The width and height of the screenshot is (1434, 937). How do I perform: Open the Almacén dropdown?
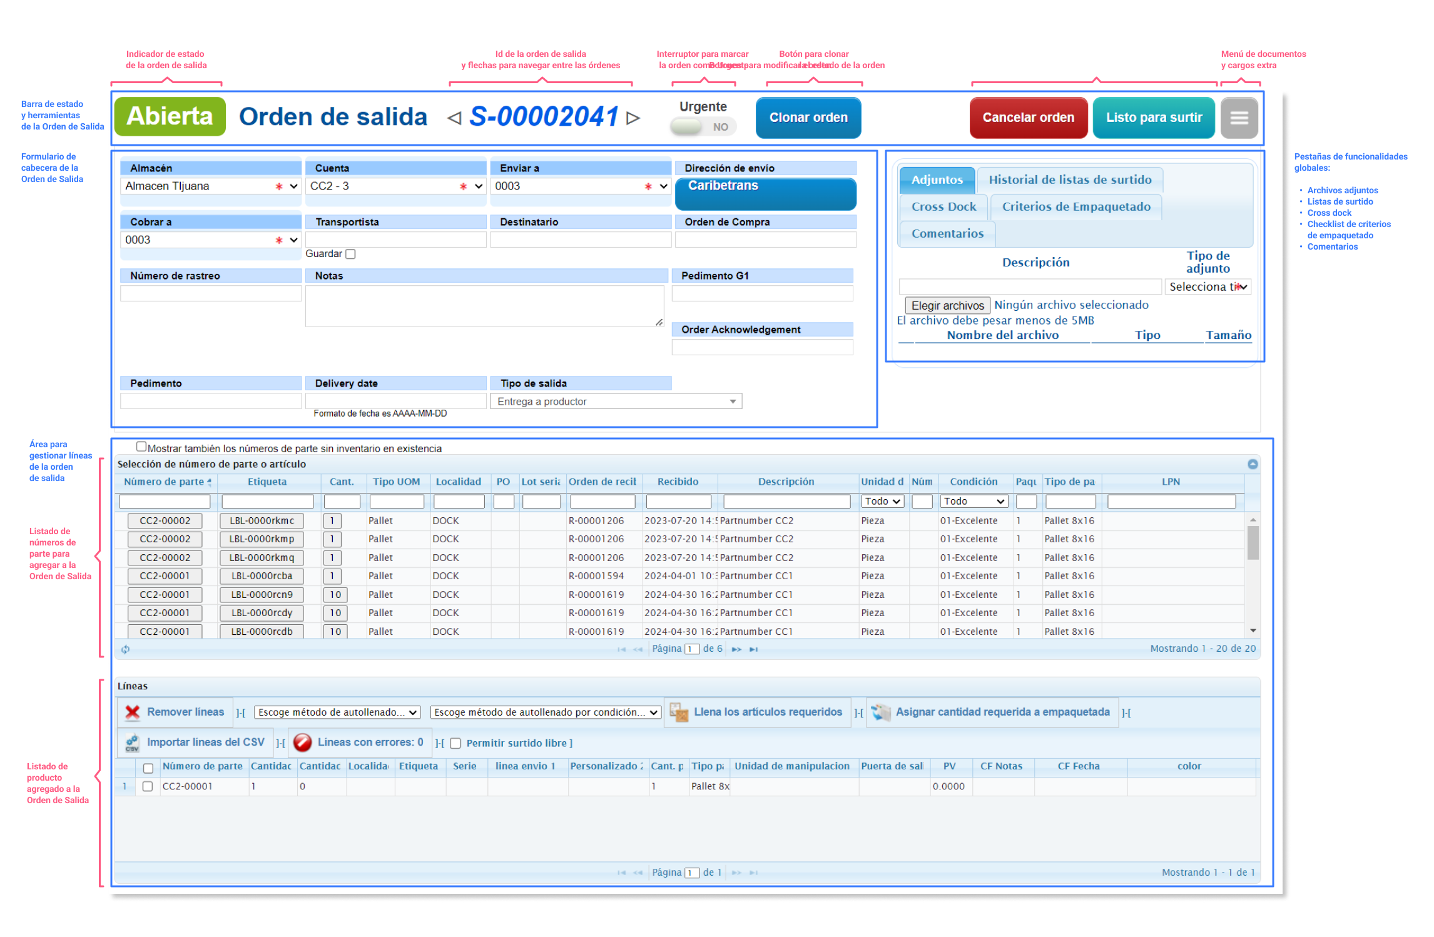(x=210, y=186)
